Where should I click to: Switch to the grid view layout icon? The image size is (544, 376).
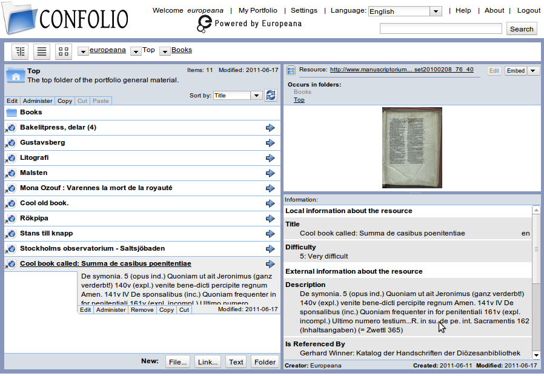[x=64, y=51]
